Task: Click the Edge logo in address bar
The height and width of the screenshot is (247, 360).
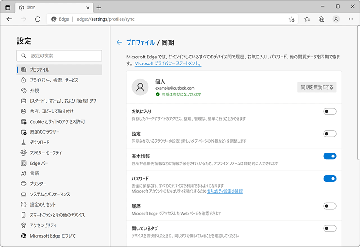Action: click(x=54, y=19)
